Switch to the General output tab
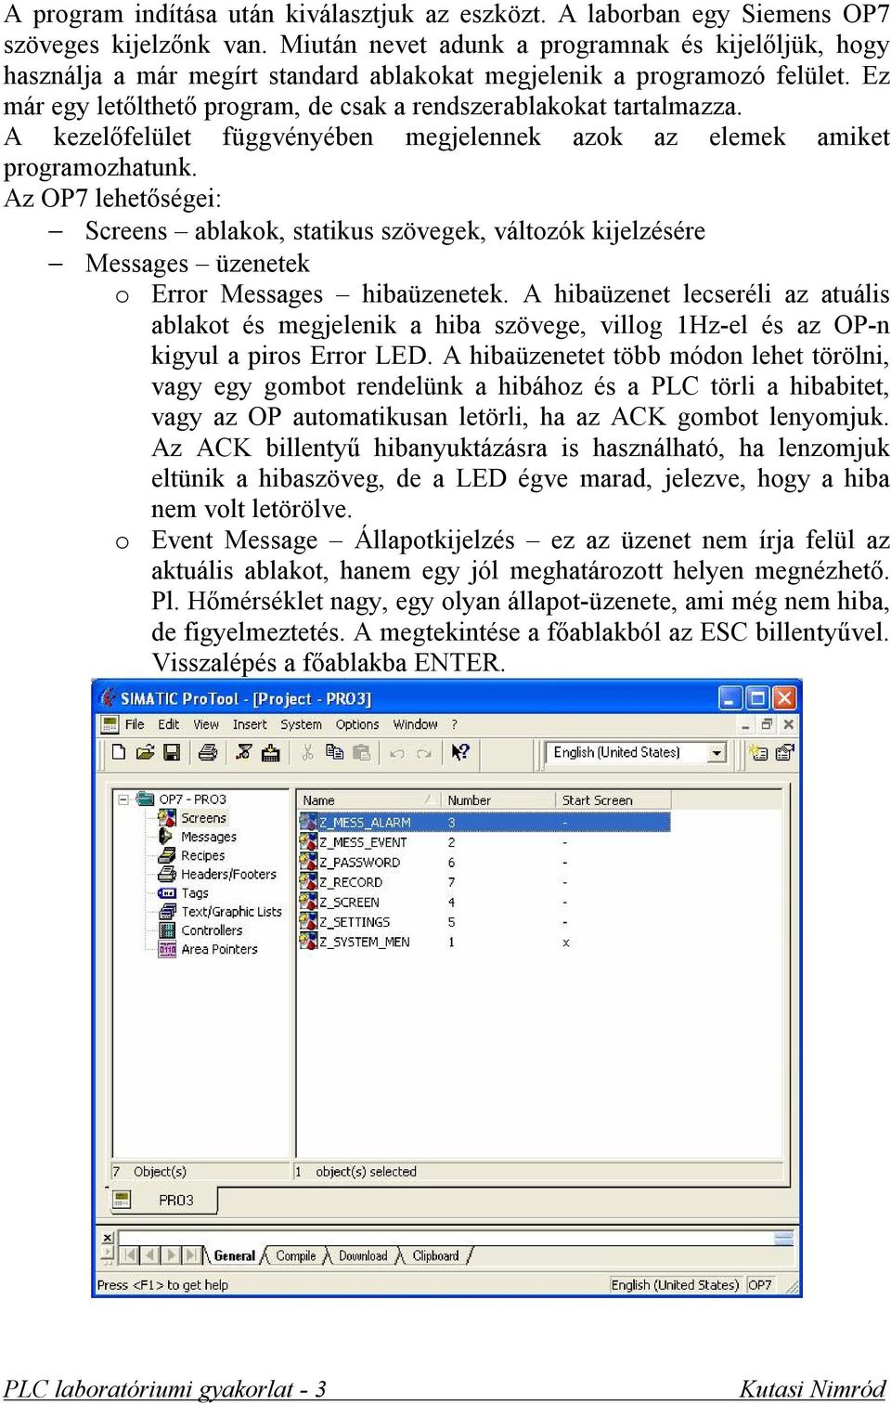This screenshot has width=891, height=1404. point(234,1255)
